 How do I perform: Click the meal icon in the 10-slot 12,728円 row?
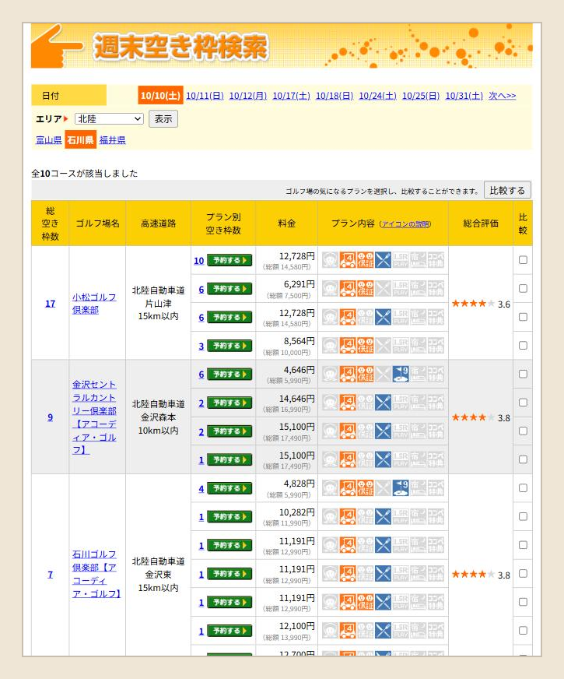point(383,260)
